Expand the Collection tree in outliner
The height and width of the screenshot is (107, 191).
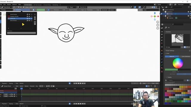pos(164,12)
